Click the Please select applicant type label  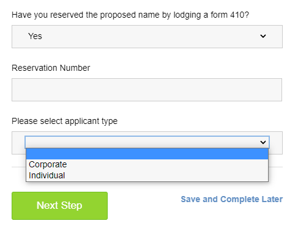click(65, 121)
